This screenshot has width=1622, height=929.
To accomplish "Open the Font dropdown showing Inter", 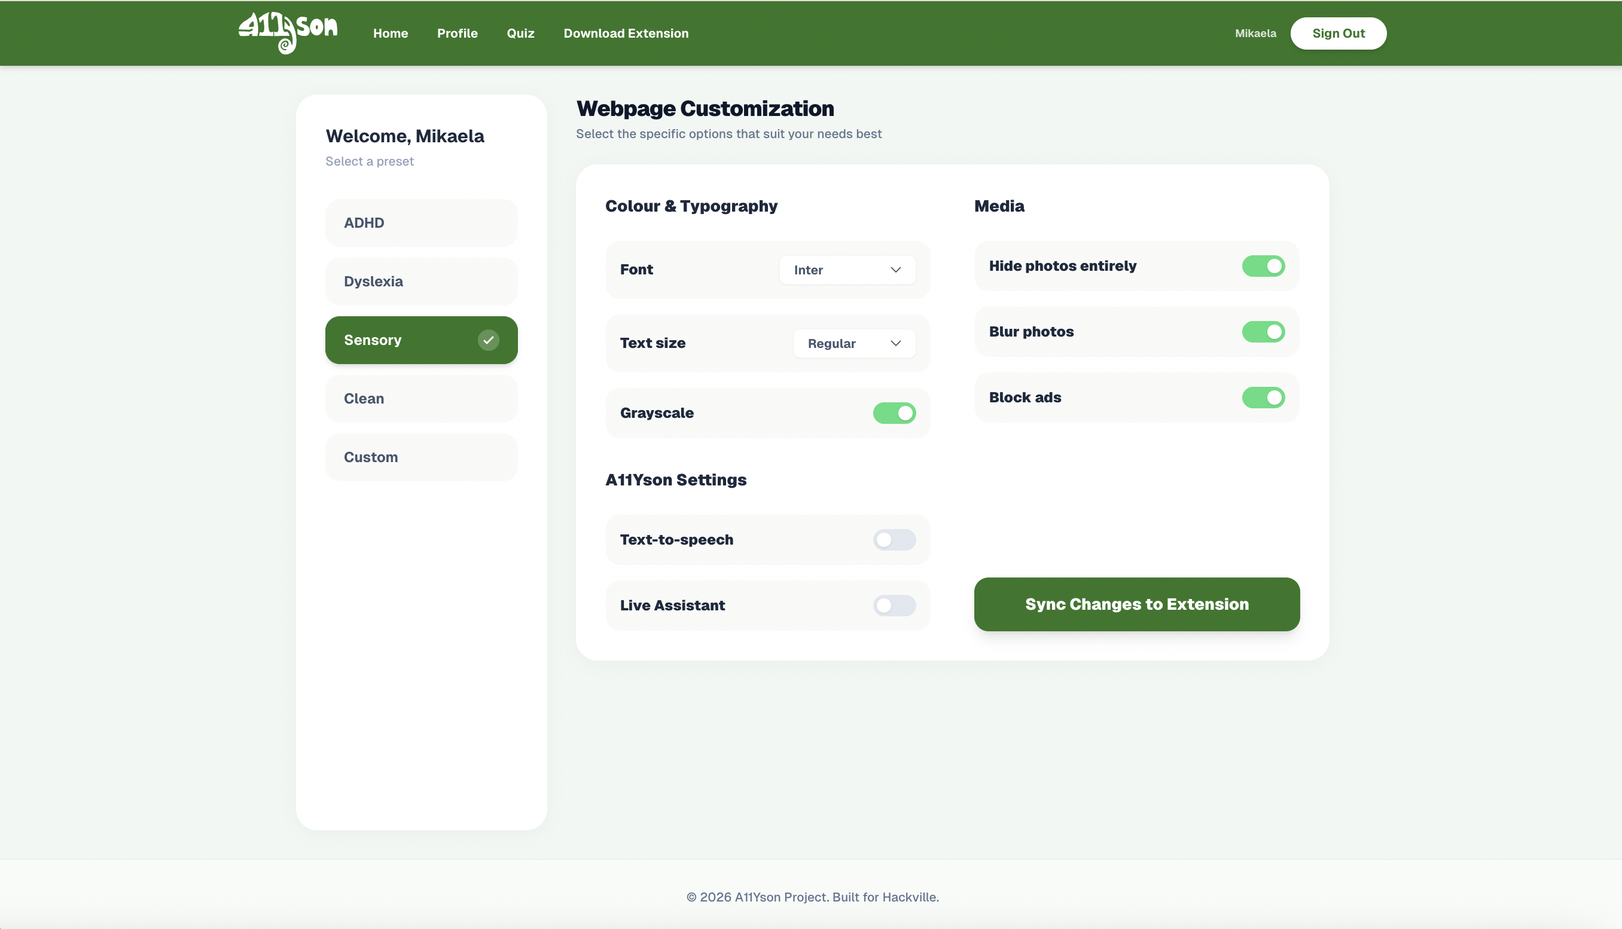I will 846,270.
